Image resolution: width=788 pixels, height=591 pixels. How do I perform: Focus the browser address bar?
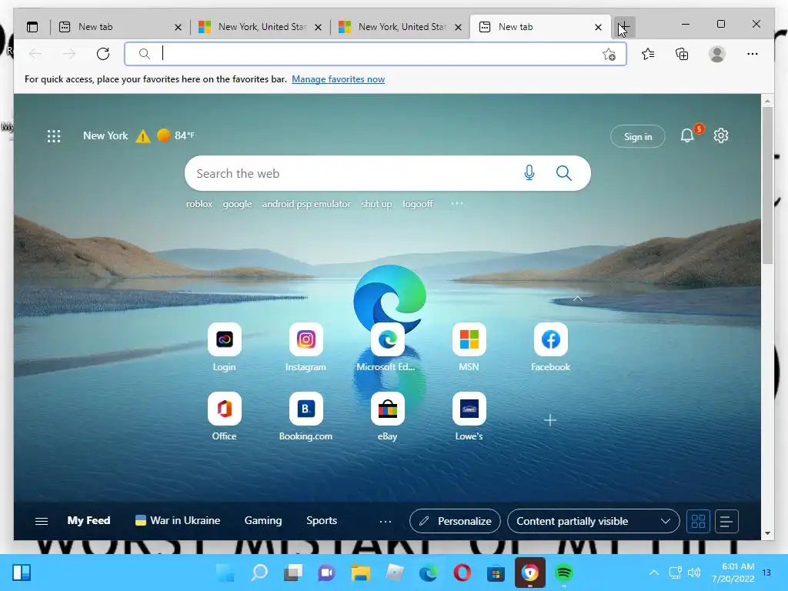[x=376, y=54]
